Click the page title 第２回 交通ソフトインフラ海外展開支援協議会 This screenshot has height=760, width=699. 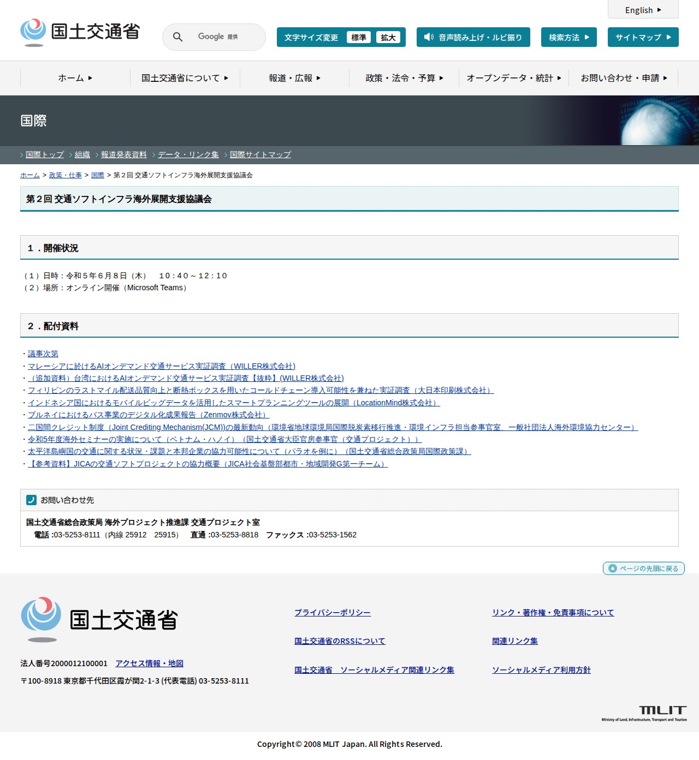[349, 199]
